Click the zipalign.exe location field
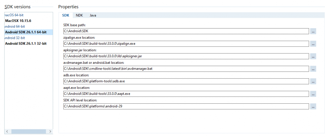The height and width of the screenshot is (137, 325). tap(186, 44)
